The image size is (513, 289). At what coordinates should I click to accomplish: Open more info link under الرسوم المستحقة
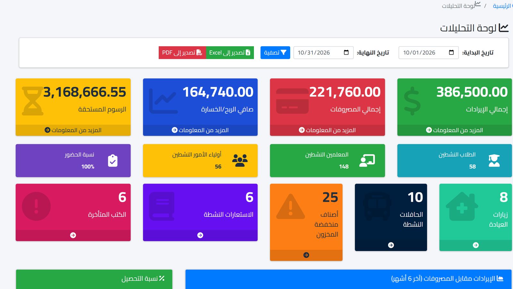[x=73, y=130]
